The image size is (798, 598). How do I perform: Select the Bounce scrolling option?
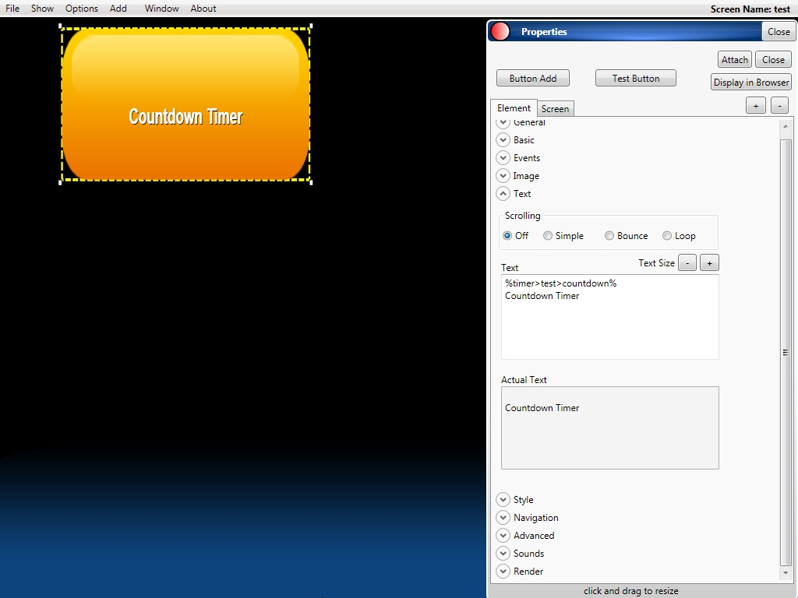609,236
